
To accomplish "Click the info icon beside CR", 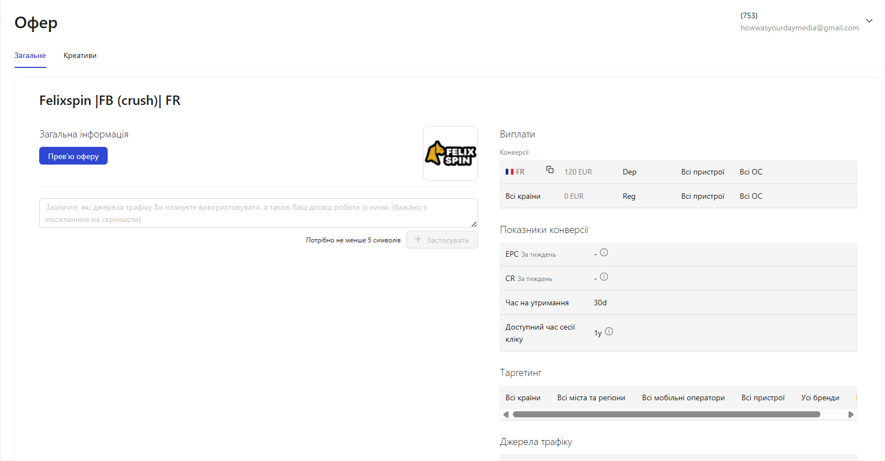I will point(604,277).
